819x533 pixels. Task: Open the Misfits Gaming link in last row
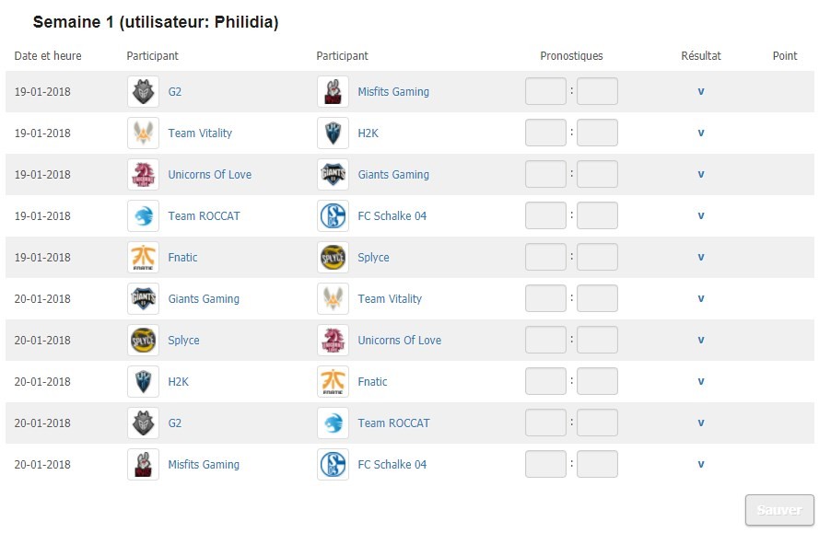[x=204, y=465]
